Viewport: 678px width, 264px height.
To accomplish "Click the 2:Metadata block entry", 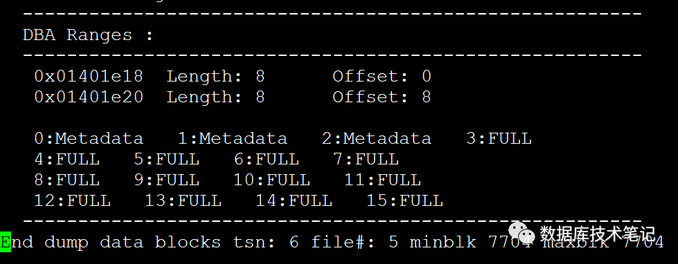I will point(377,138).
